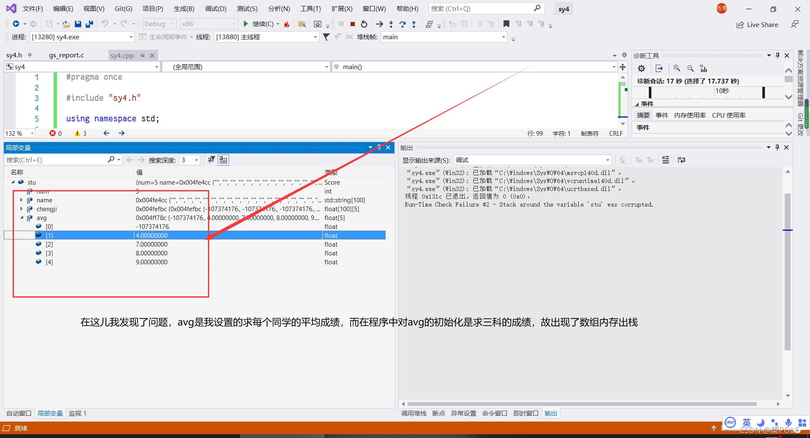The image size is (810, 438).
Task: Switch to gs_report.c tab
Action: [x=66, y=55]
